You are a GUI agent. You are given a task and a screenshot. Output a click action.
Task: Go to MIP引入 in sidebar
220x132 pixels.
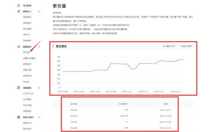(27, 34)
